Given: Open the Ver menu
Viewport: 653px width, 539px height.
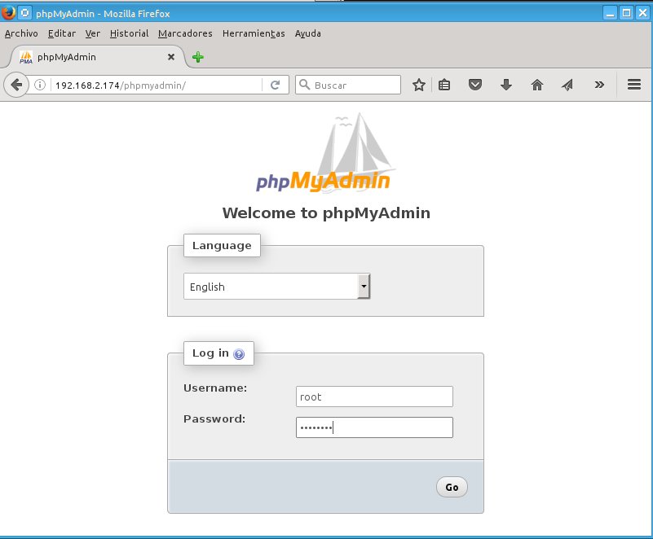Looking at the screenshot, I should click(92, 33).
